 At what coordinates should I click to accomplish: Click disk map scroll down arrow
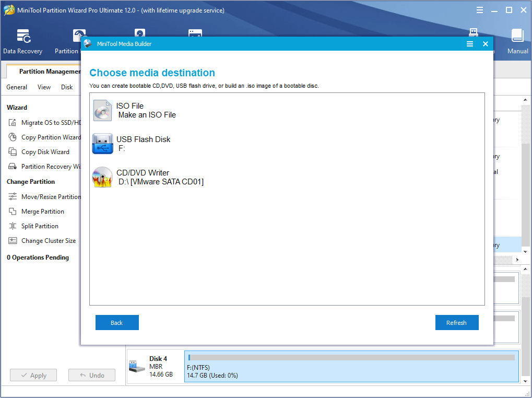pos(525,381)
